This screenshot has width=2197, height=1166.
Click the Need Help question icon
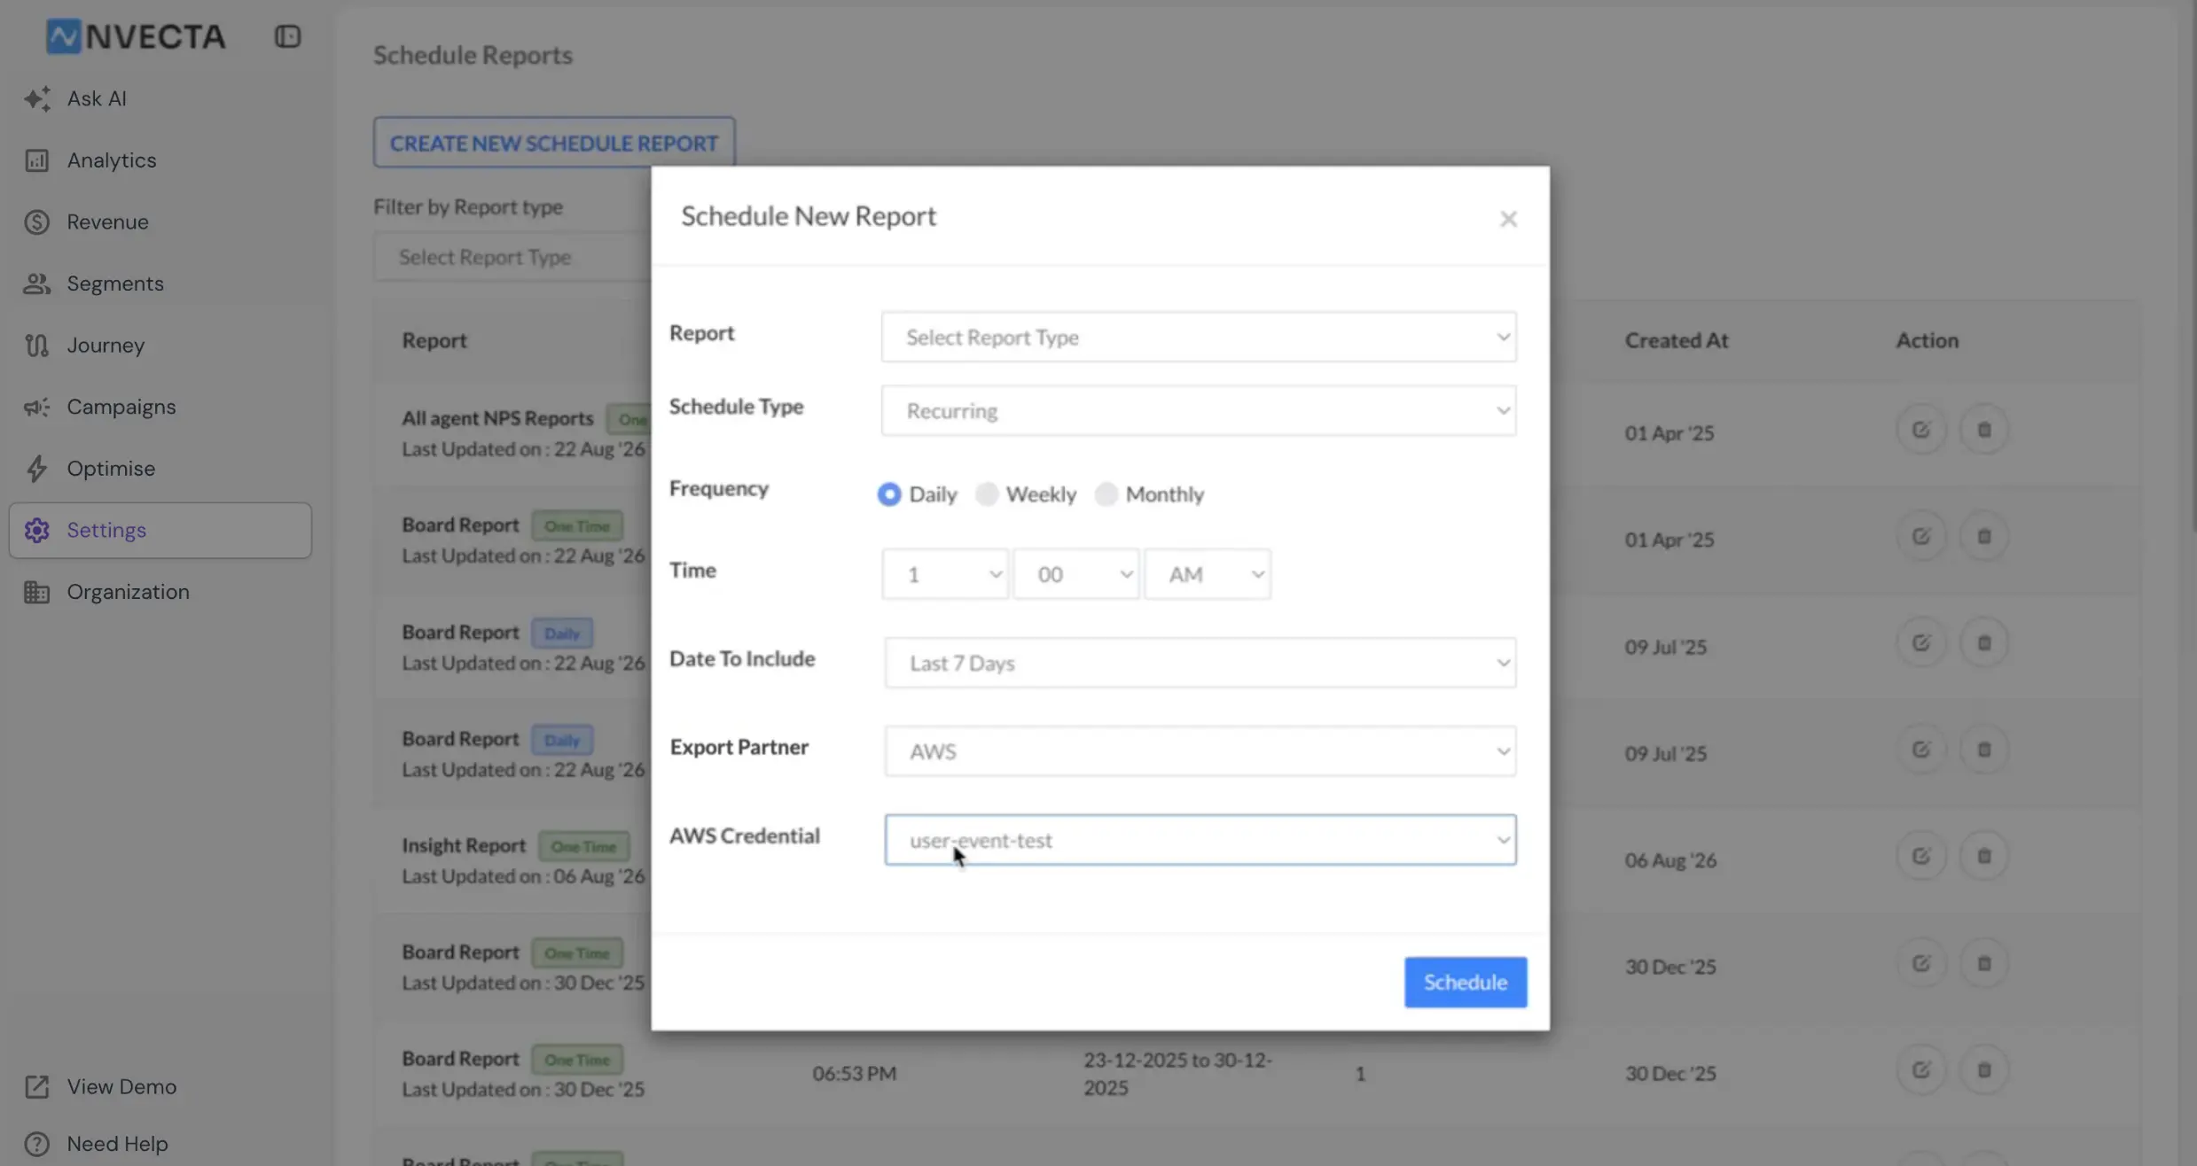[36, 1144]
